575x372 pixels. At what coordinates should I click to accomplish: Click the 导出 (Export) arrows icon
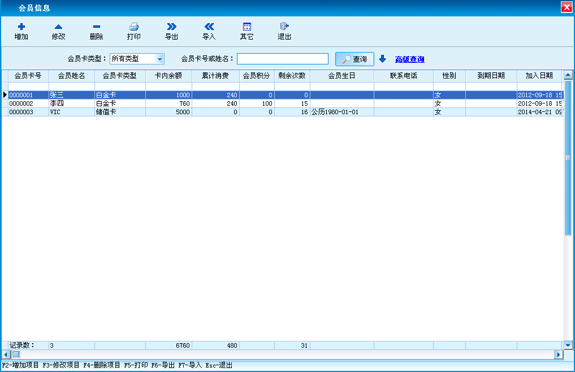click(x=172, y=27)
